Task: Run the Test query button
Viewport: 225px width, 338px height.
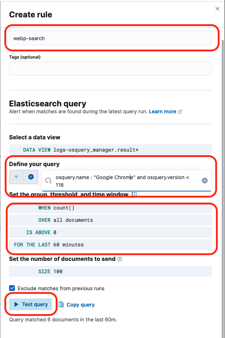Action: [31, 304]
